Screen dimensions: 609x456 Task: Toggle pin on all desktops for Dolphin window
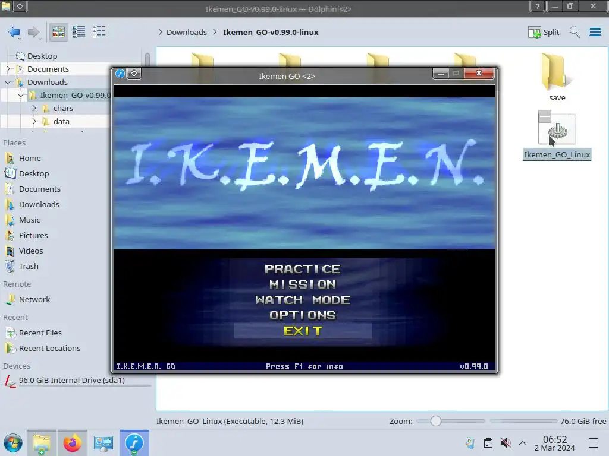click(20, 6)
